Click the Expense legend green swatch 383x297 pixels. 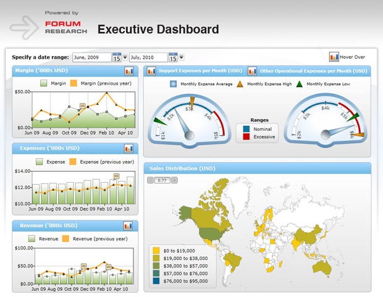tap(40, 162)
